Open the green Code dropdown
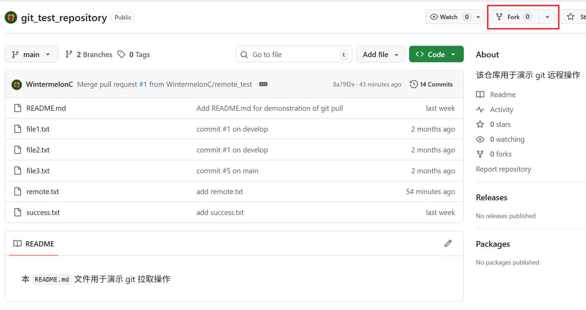Image resolution: width=586 pixels, height=310 pixels. pyautogui.click(x=436, y=55)
